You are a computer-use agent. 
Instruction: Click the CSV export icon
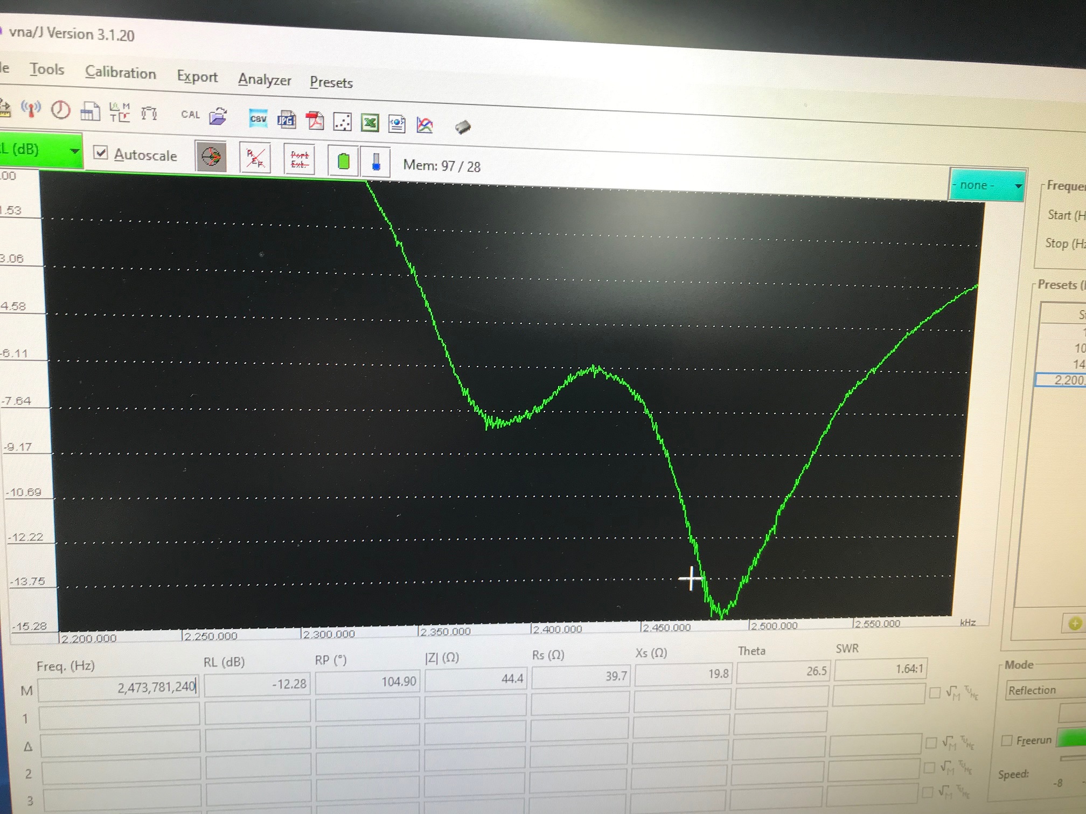258,119
